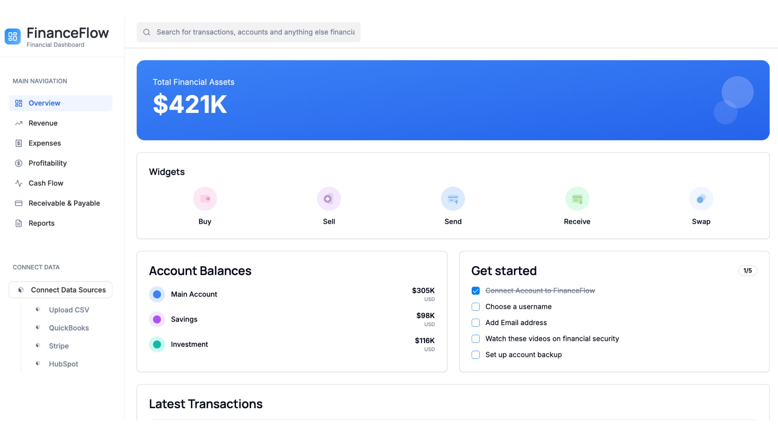Open the Reports navigation item
Screen dimensions: 778x438
[x=41, y=223]
